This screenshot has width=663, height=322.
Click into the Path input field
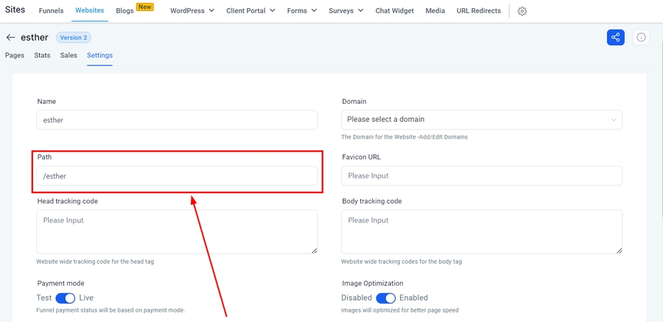tap(177, 176)
